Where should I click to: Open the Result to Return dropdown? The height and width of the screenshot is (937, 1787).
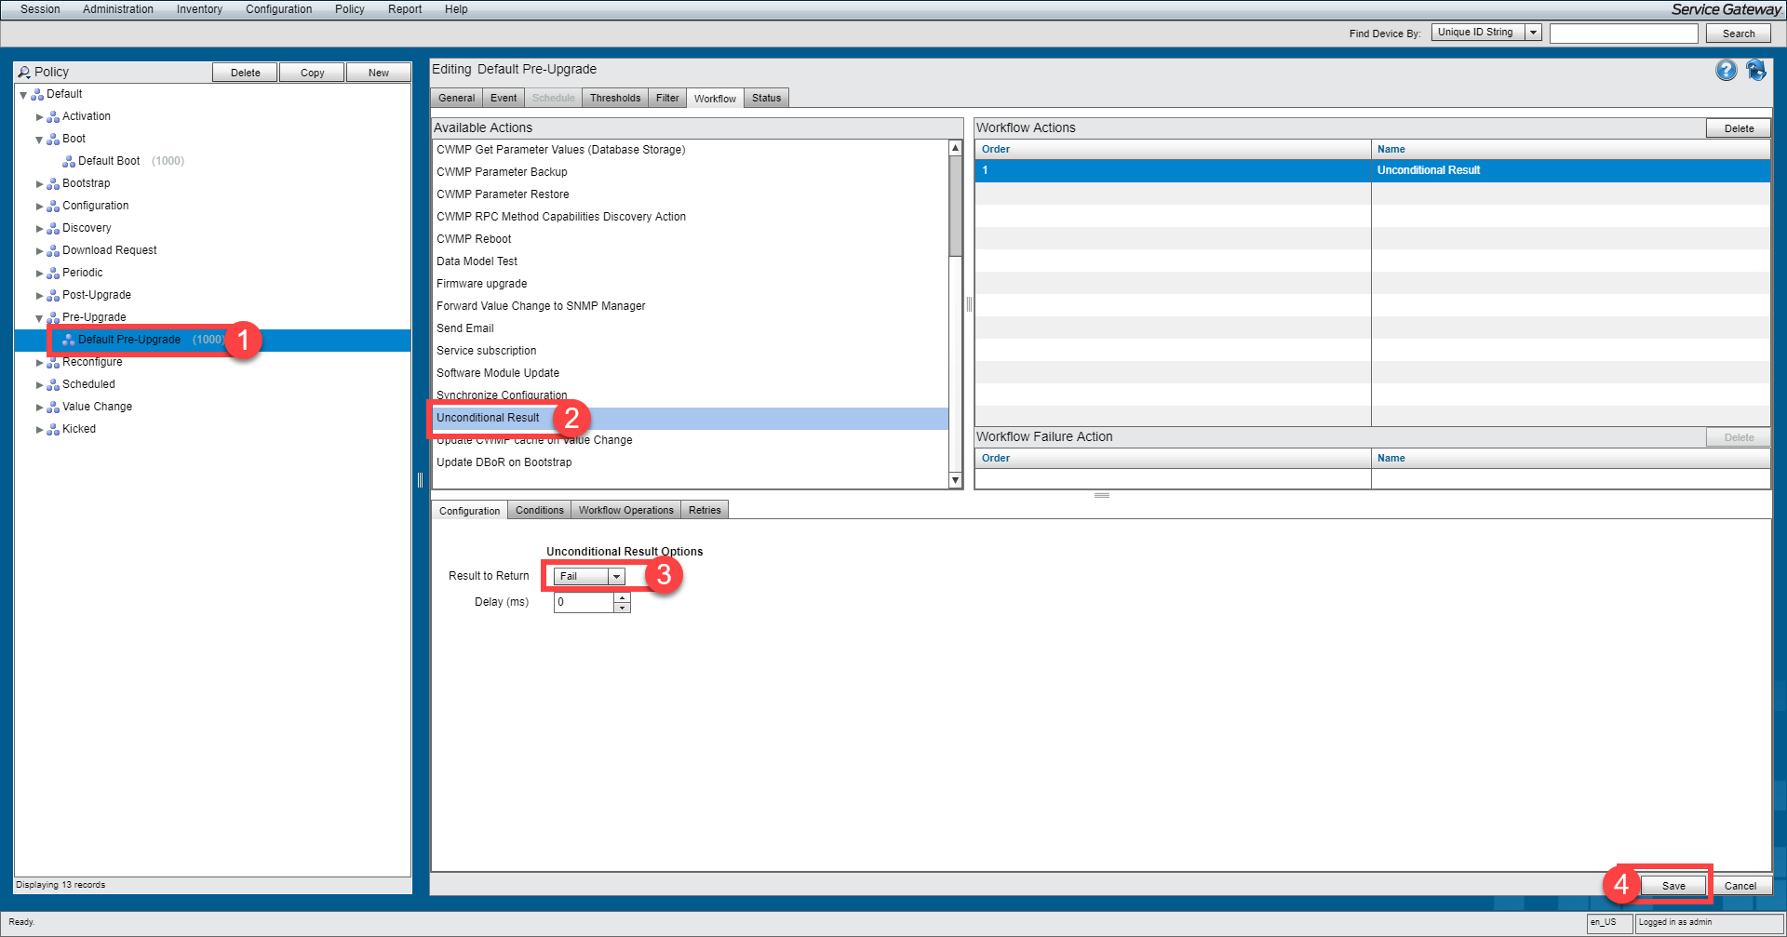pyautogui.click(x=615, y=577)
